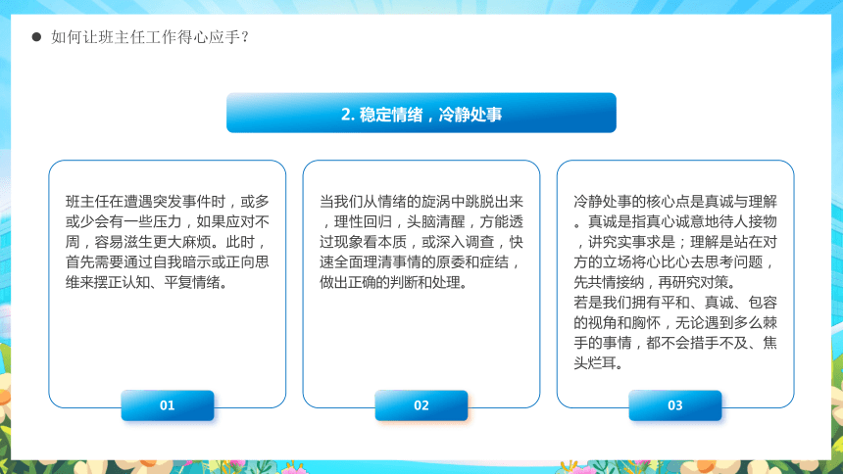Select the paragraph starting '冷静处事的核心点是真诚与理解'
843x474 pixels.
[x=675, y=242]
